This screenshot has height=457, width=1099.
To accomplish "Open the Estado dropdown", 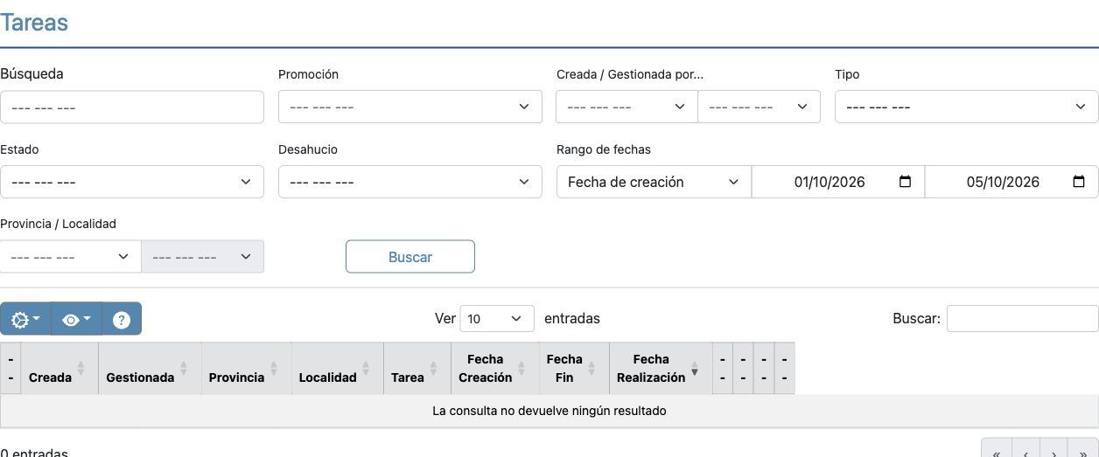I will 132,182.
